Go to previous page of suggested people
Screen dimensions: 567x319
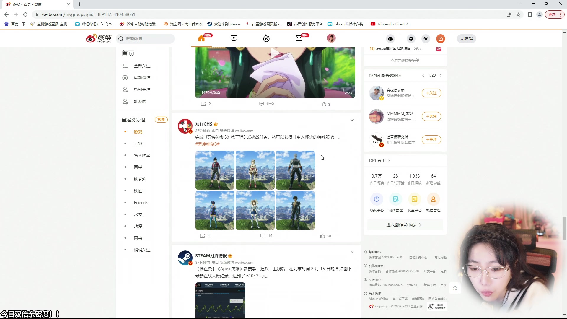coord(423,75)
